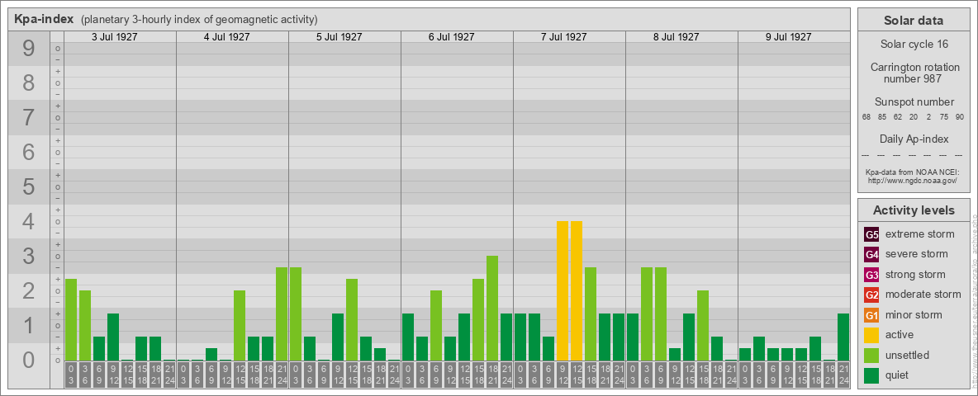Click the 3-6 bar on 8 Jul 1927
The height and width of the screenshot is (396, 978).
coord(647,313)
